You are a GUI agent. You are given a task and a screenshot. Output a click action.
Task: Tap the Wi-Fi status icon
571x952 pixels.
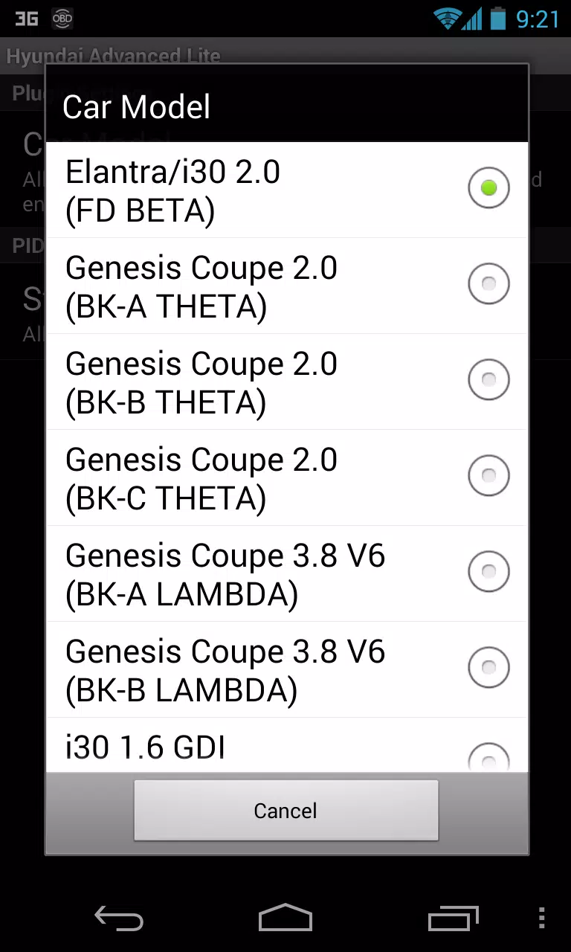pyautogui.click(x=448, y=19)
